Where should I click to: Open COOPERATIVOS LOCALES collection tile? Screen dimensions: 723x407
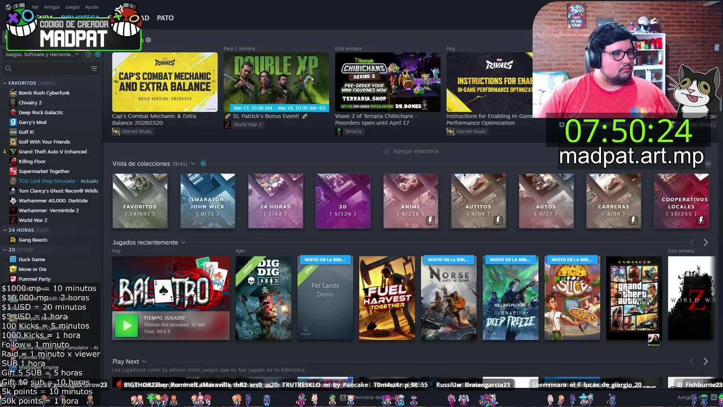pyautogui.click(x=681, y=201)
